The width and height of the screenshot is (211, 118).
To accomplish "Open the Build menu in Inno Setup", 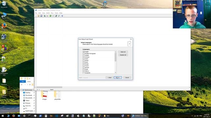I will (x=48, y=13).
